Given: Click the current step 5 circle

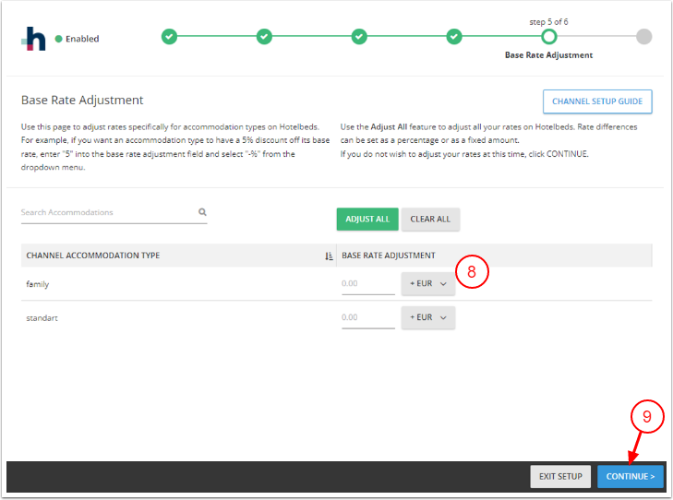Looking at the screenshot, I should 549,37.
